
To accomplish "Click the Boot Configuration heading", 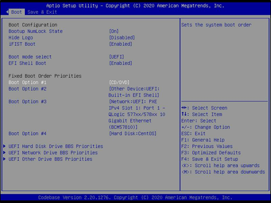I will click(33, 25).
